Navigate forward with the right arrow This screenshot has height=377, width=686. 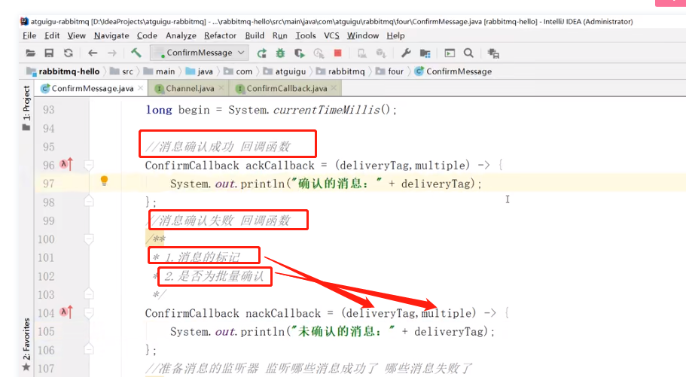point(112,53)
